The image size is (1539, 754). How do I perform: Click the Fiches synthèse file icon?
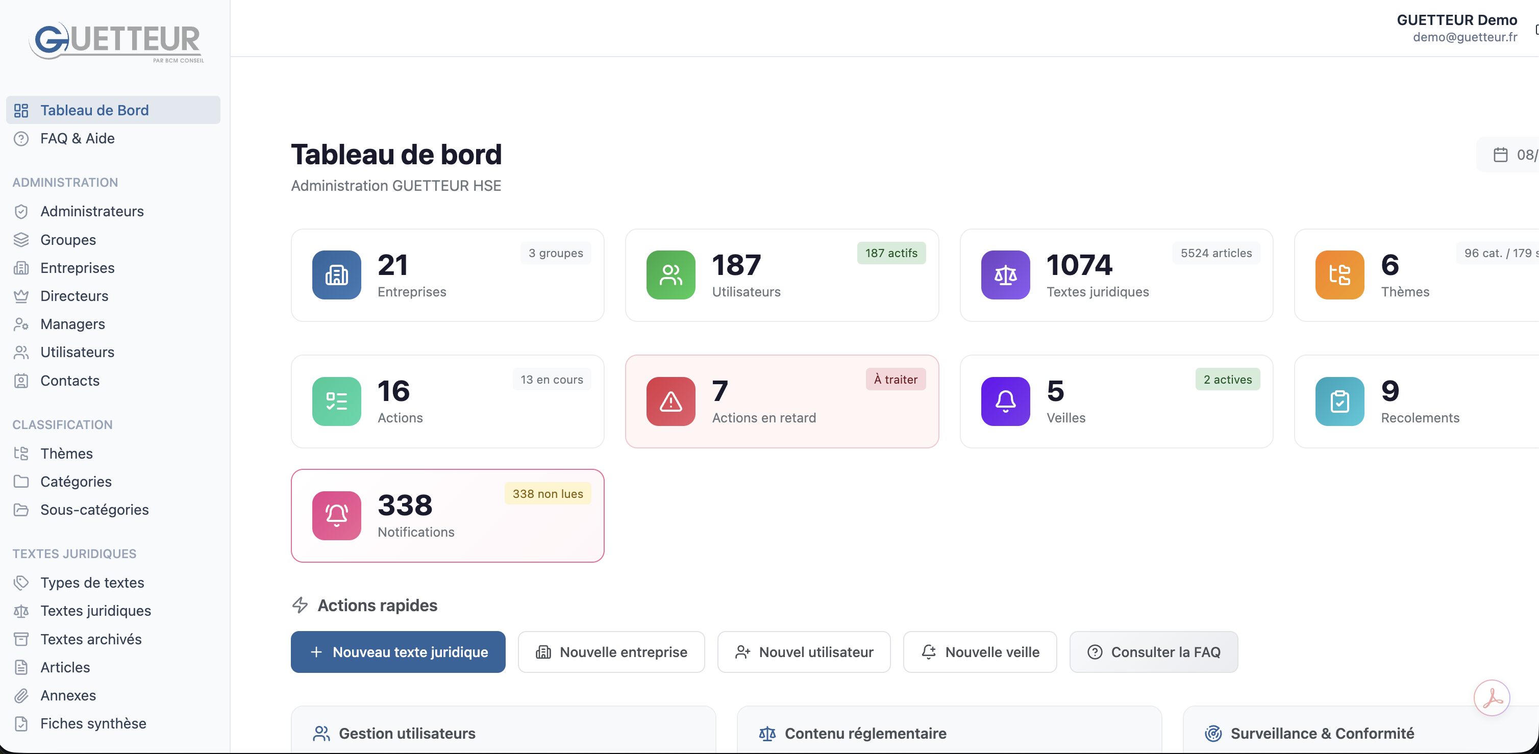(x=21, y=723)
